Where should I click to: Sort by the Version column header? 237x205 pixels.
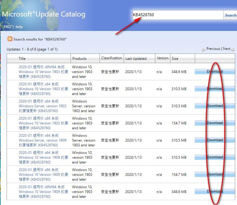(x=163, y=58)
